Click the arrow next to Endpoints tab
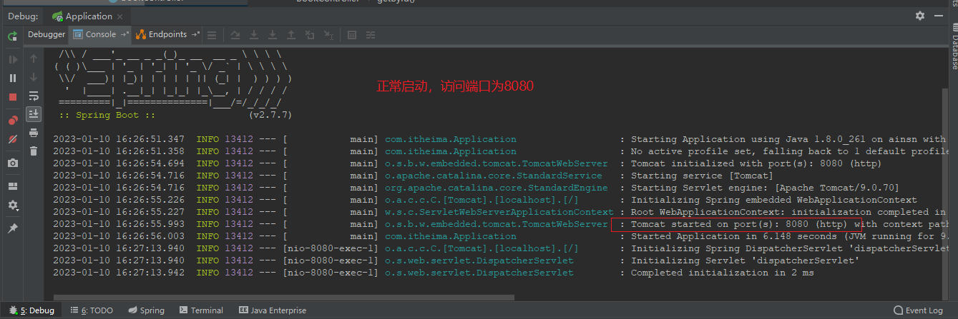This screenshot has height=319, width=958. coord(195,34)
